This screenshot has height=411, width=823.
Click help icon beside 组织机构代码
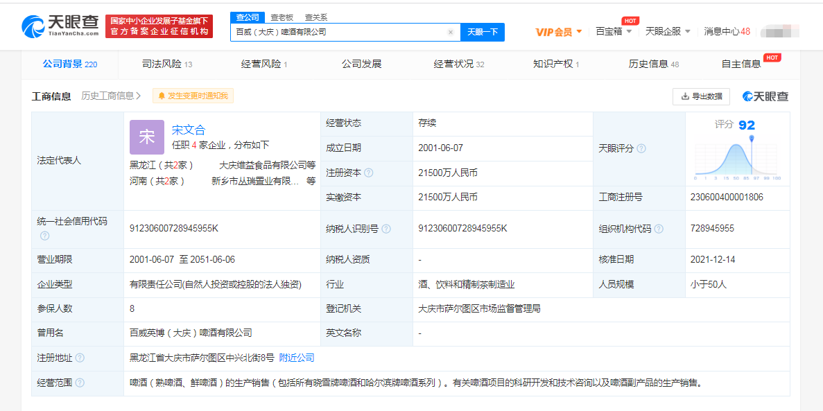[659, 229]
